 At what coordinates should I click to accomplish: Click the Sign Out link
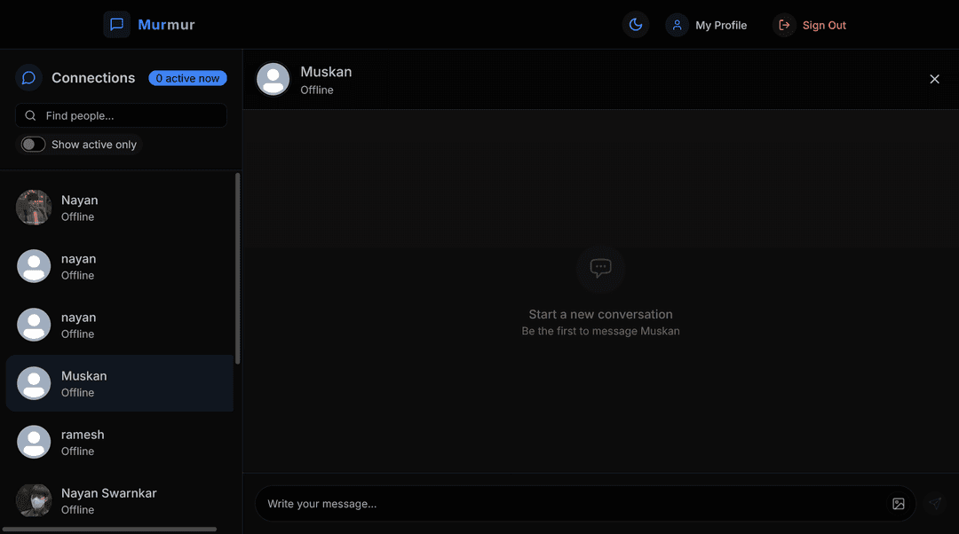(x=821, y=25)
